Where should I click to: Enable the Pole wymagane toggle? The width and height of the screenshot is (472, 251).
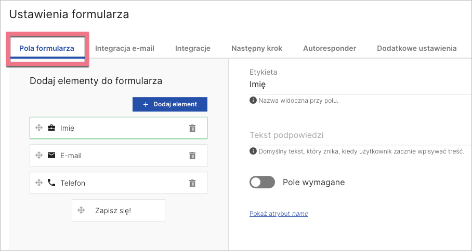point(262,182)
